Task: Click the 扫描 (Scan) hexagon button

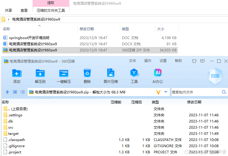Action: coord(215,76)
